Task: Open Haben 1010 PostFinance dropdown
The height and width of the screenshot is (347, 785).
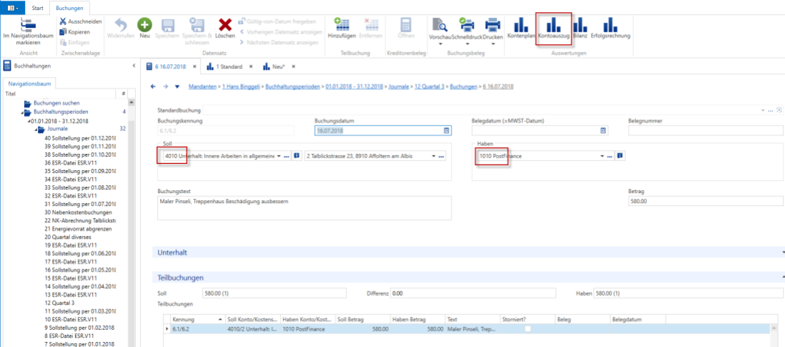Action: 602,156
